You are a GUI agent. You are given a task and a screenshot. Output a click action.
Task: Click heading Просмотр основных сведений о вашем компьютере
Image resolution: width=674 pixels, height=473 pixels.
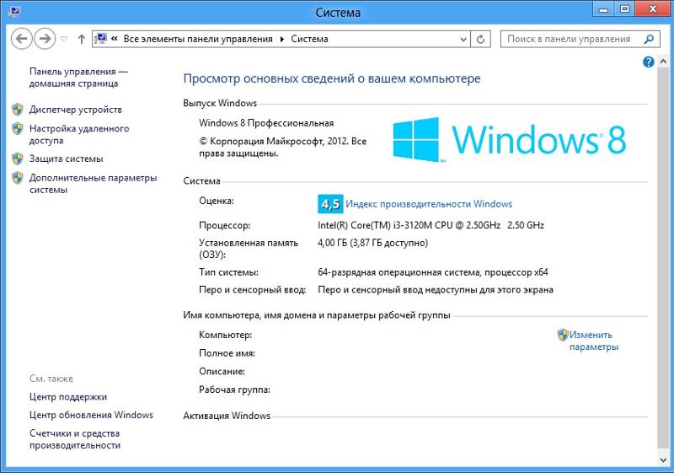[332, 78]
